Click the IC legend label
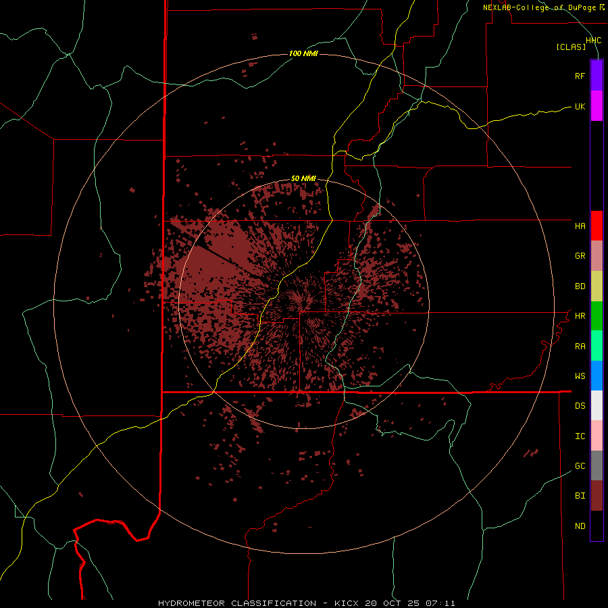This screenshot has width=608, height=608. coord(580,436)
